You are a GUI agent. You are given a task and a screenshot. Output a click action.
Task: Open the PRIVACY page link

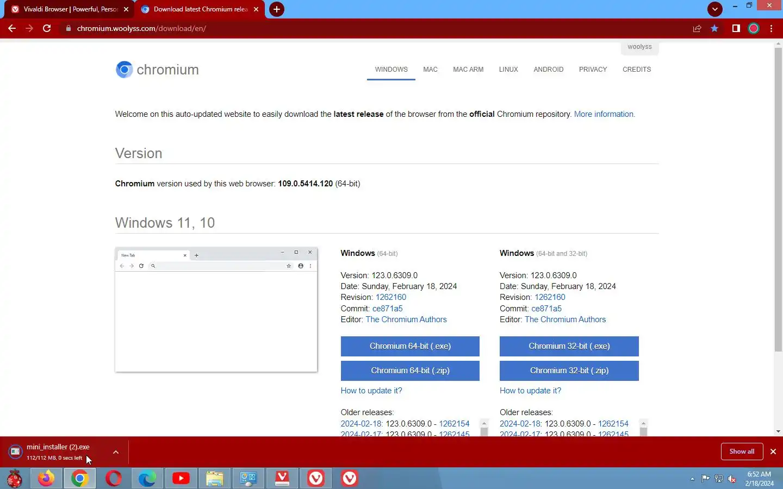tap(593, 70)
